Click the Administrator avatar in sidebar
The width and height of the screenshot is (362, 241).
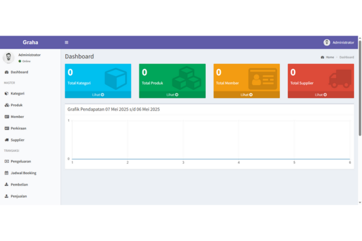[x=9, y=58]
